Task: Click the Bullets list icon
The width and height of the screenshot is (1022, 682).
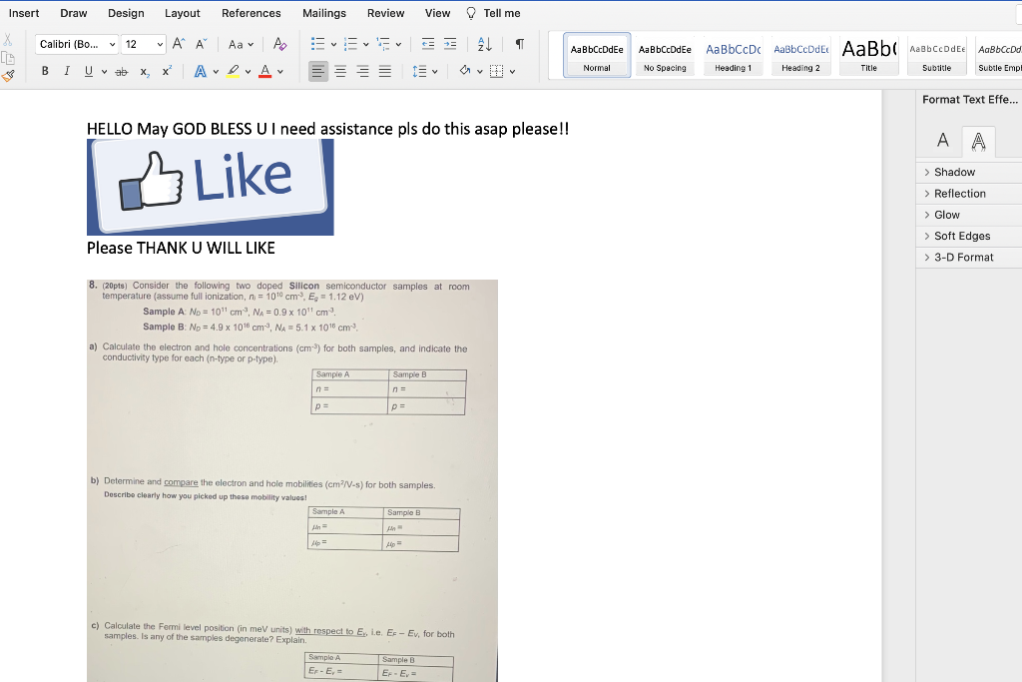Action: point(317,44)
